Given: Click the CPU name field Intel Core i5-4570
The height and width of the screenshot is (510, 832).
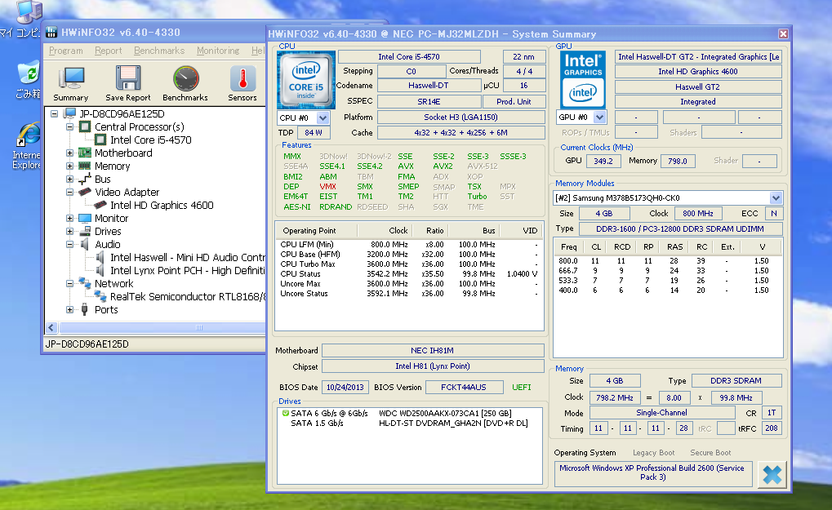Looking at the screenshot, I should [409, 57].
